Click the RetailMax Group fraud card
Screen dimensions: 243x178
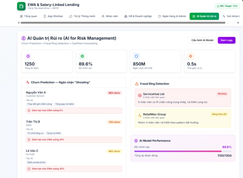183,118
